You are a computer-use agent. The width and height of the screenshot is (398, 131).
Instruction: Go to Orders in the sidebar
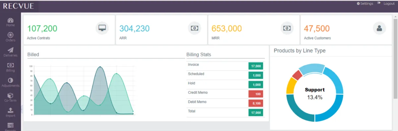tap(10, 35)
